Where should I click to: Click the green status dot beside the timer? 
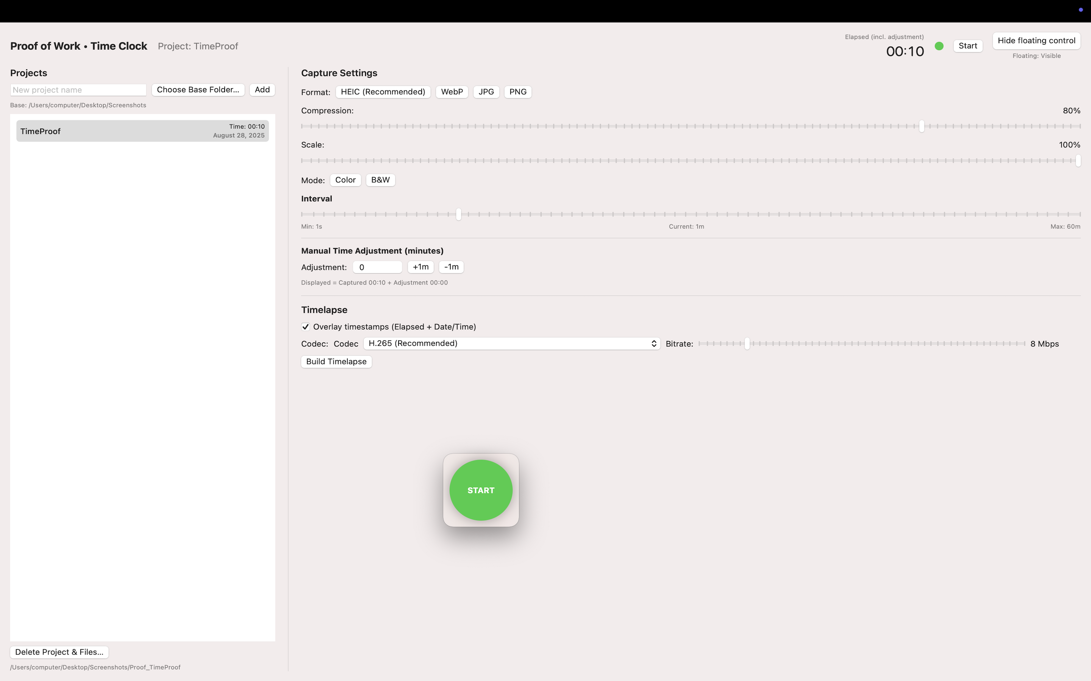(x=939, y=46)
